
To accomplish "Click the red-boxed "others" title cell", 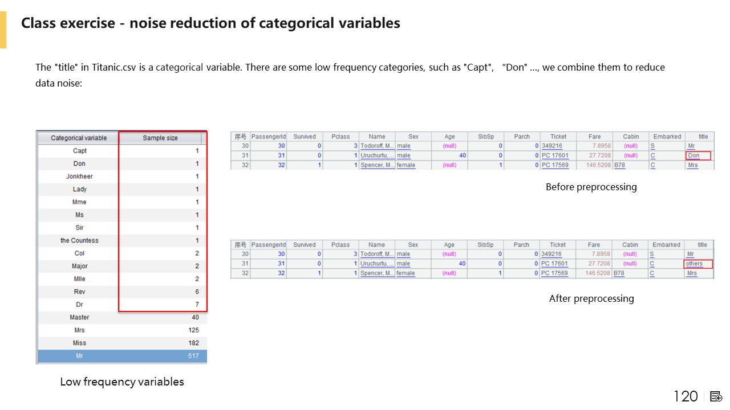I will tap(699, 264).
